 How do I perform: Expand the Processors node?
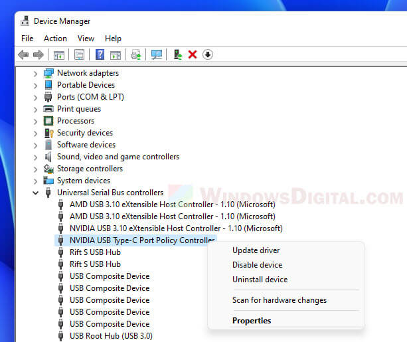(36, 122)
